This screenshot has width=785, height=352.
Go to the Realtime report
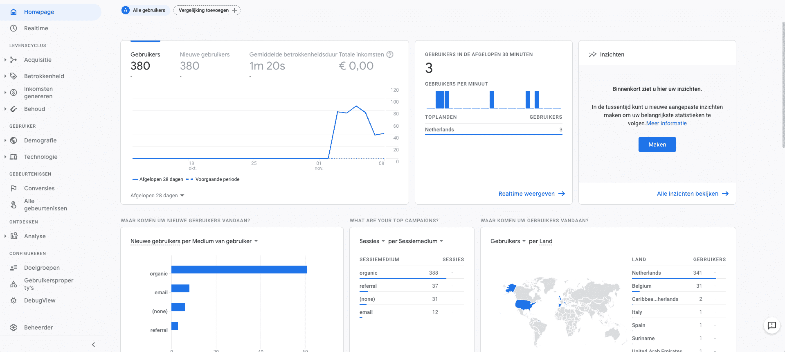pos(51,28)
